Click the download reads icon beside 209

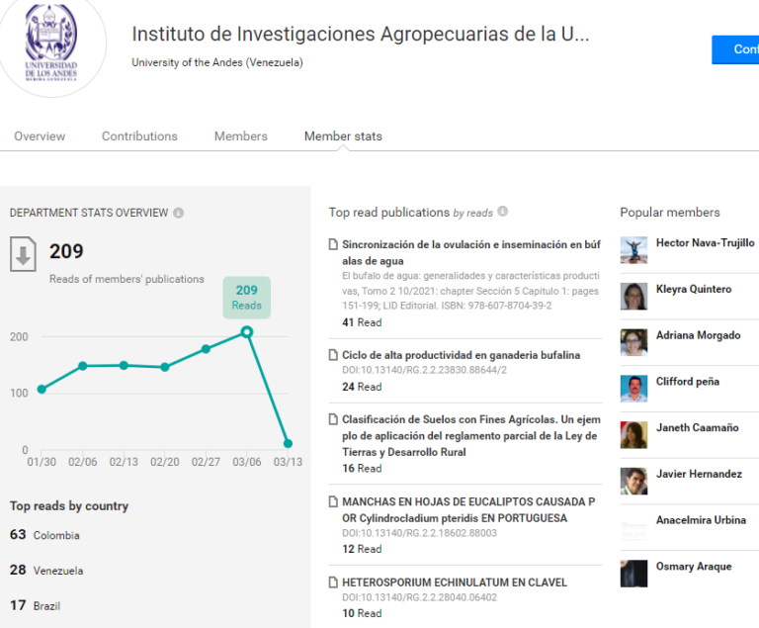[23, 254]
